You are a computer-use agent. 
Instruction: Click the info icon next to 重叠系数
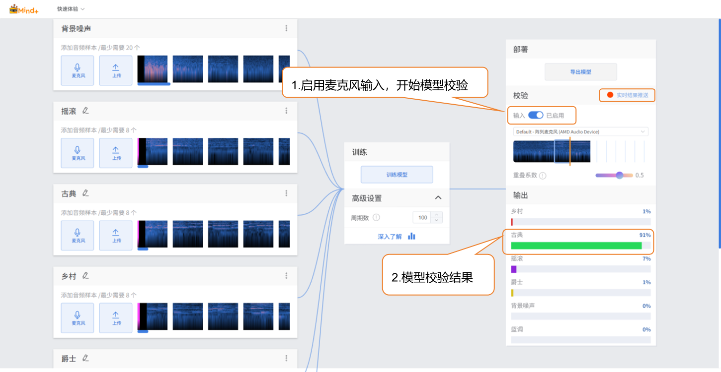[543, 176]
